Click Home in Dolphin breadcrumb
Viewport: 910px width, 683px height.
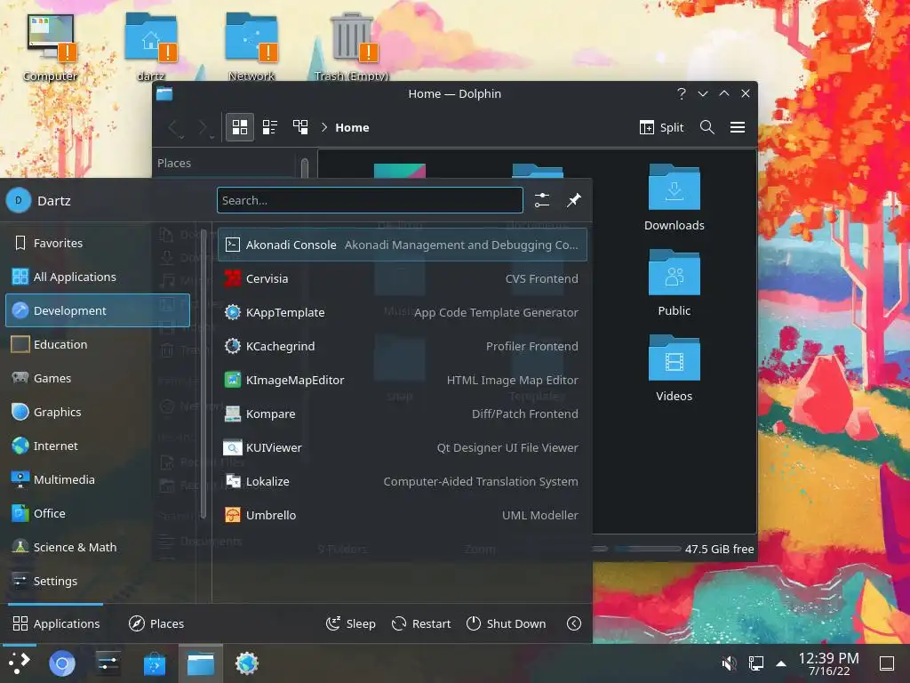pyautogui.click(x=352, y=127)
